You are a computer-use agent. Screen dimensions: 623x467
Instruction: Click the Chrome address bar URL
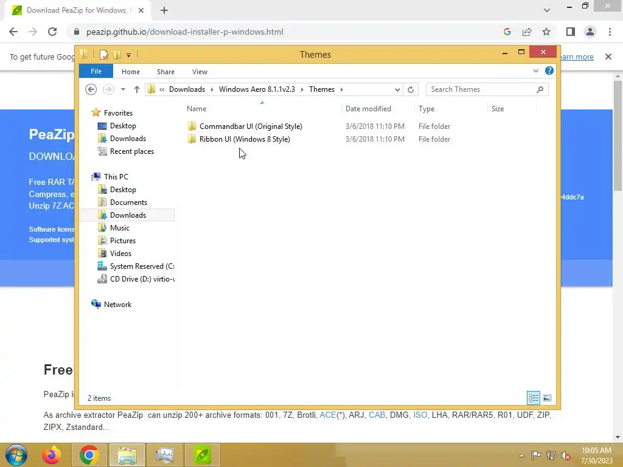(x=185, y=32)
